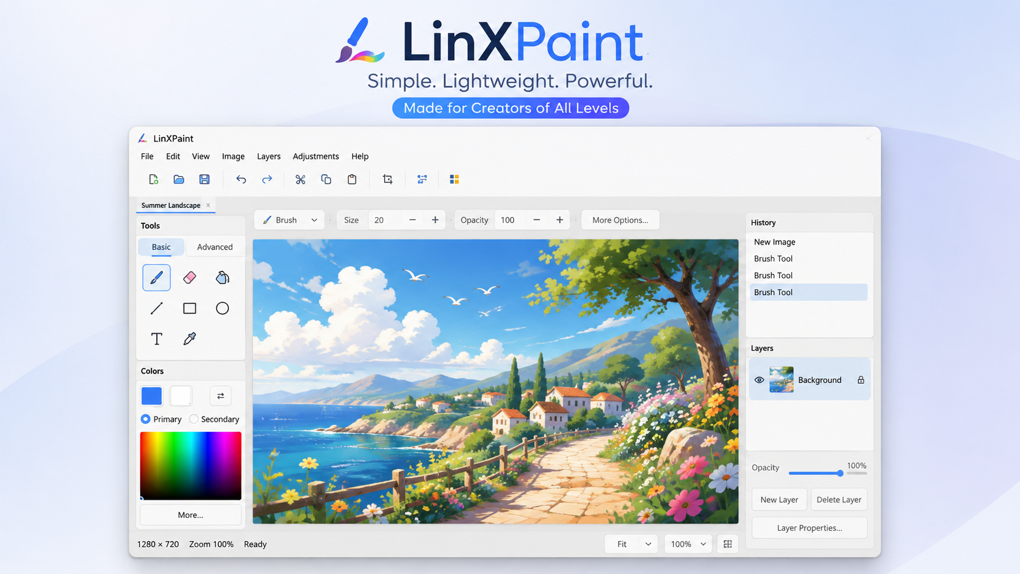Switch to the Basic tools tab
The width and height of the screenshot is (1020, 574).
point(161,247)
